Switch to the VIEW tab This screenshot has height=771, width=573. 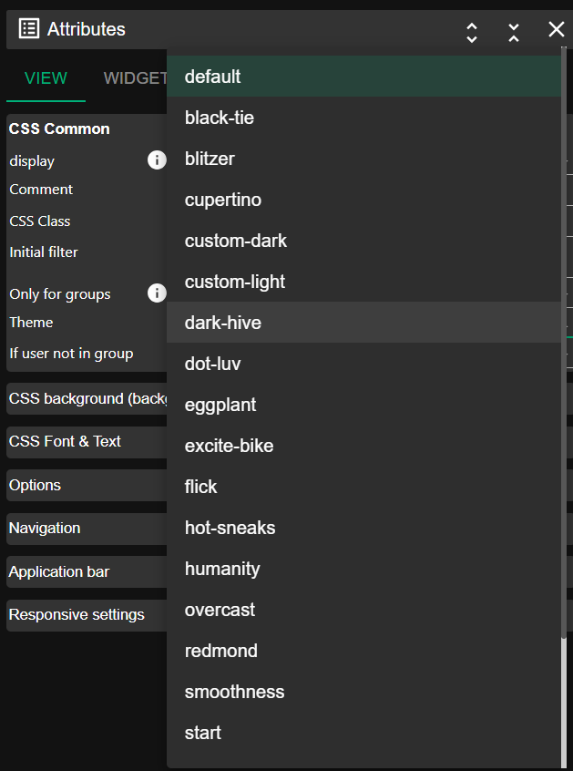click(x=45, y=77)
